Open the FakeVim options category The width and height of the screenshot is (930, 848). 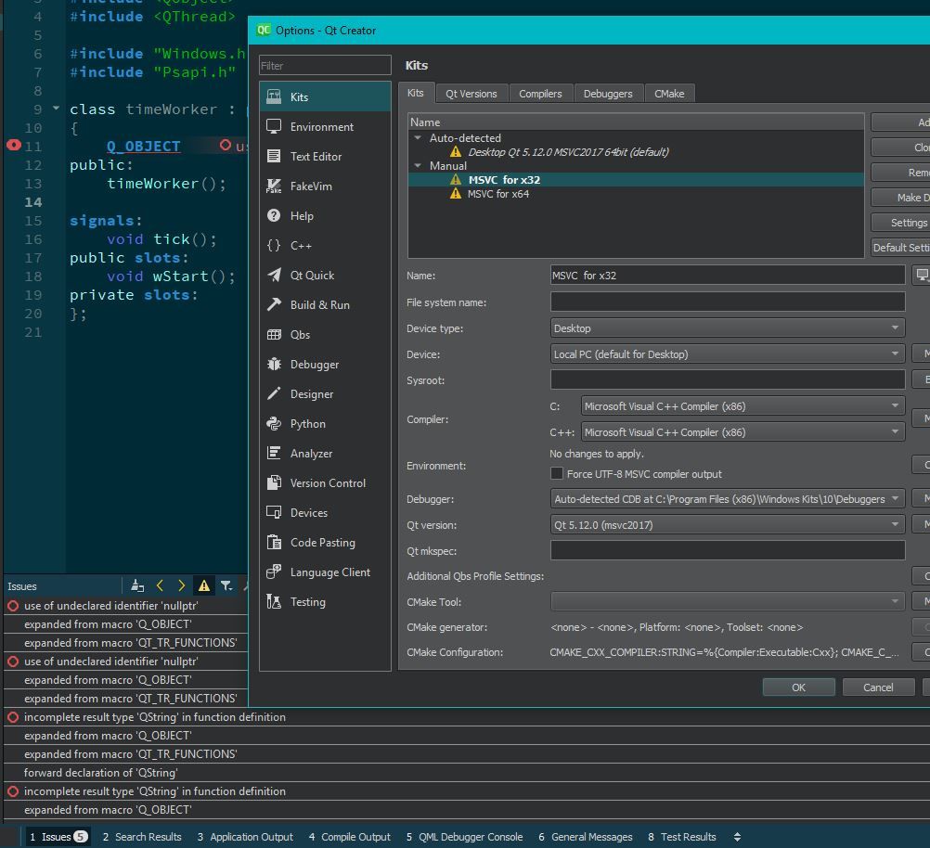[x=325, y=186]
